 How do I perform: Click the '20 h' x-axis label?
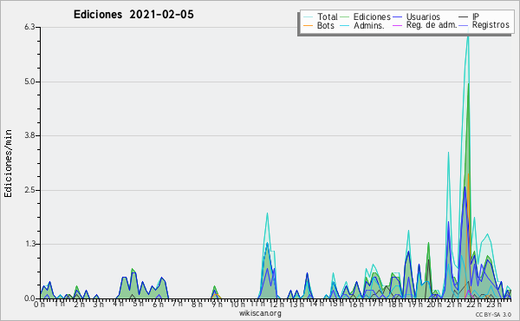tap(434, 305)
